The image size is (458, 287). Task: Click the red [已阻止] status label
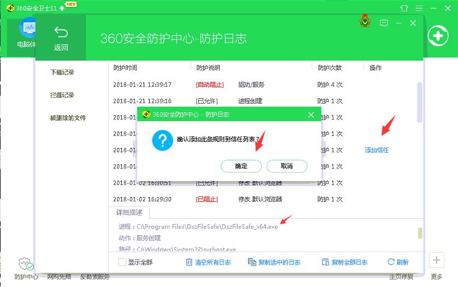pyautogui.click(x=207, y=200)
